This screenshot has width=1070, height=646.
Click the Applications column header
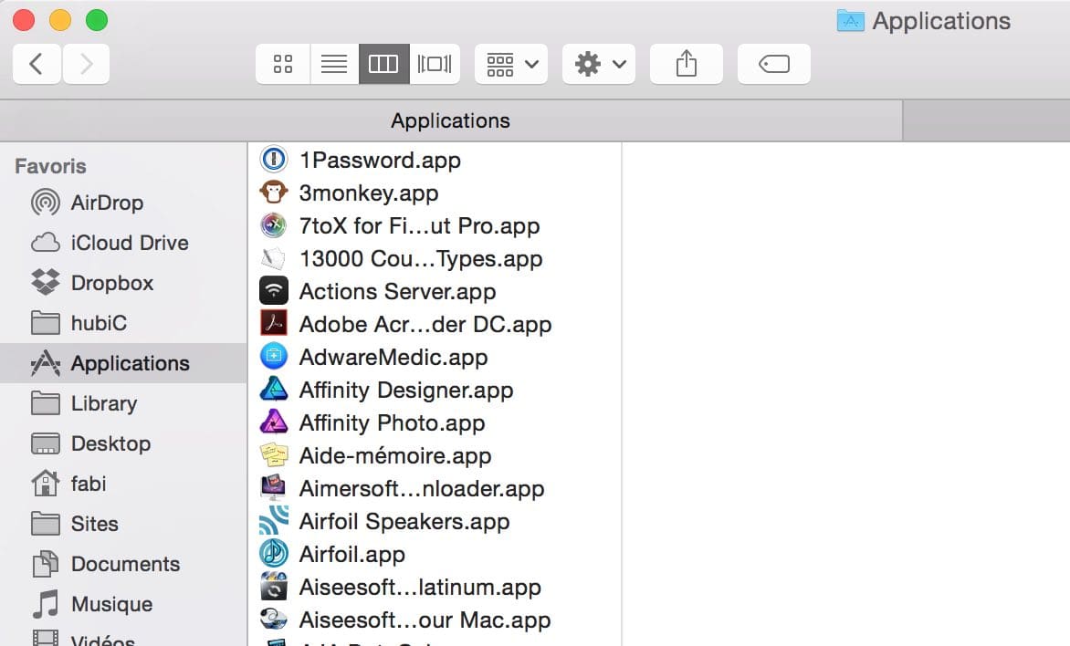click(450, 120)
